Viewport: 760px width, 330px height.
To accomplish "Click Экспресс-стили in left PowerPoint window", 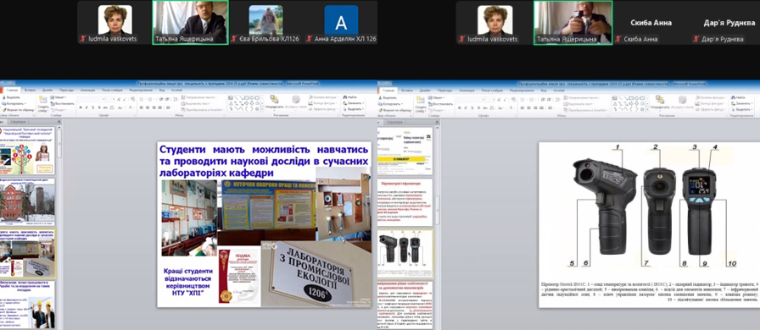I will pyautogui.click(x=296, y=102).
